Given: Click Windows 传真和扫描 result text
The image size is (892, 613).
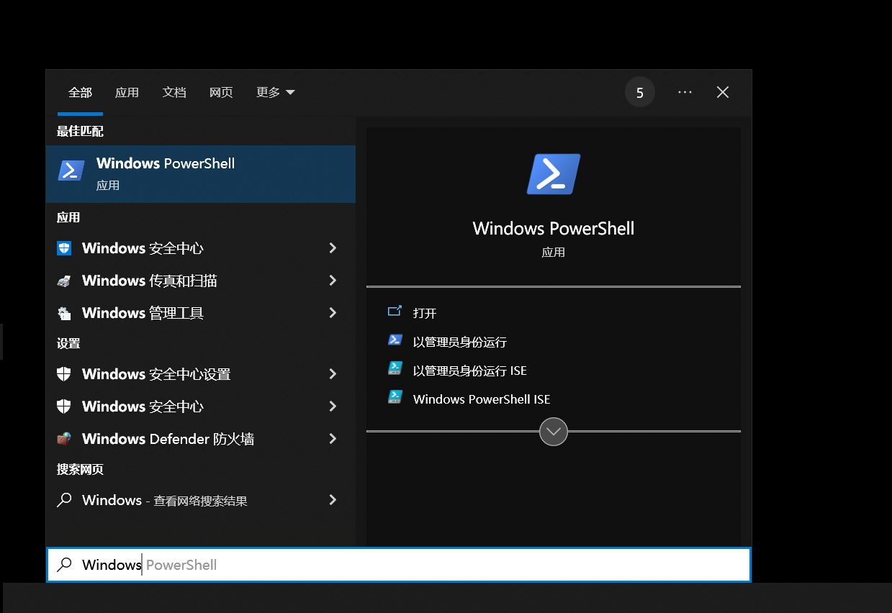Looking at the screenshot, I should [x=150, y=281].
